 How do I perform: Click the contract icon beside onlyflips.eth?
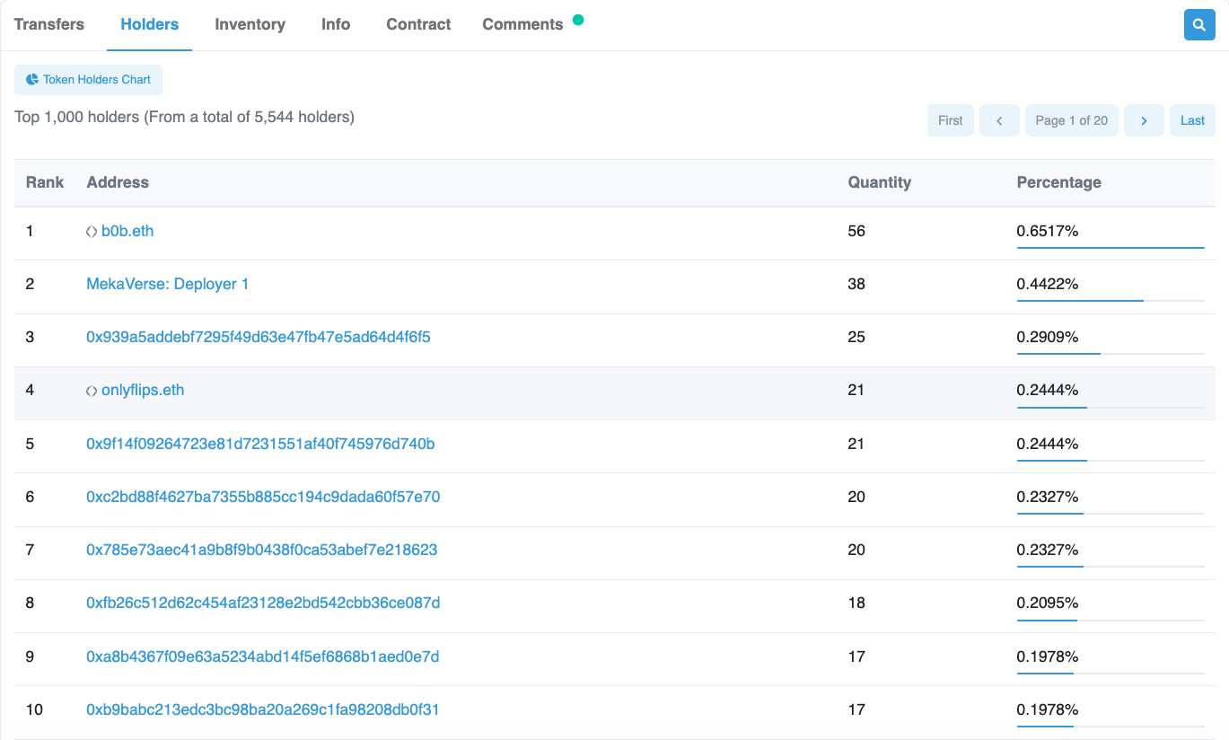pos(92,391)
